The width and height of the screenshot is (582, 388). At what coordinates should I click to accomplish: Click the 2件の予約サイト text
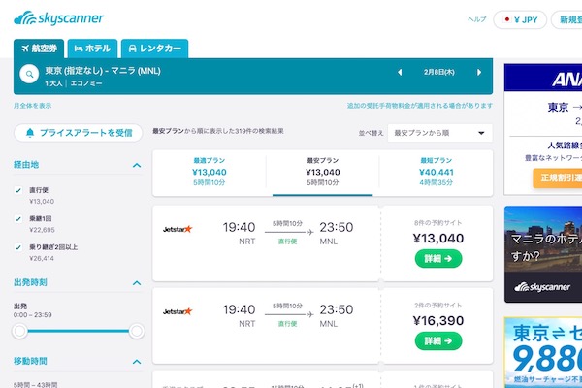pyautogui.click(x=438, y=306)
